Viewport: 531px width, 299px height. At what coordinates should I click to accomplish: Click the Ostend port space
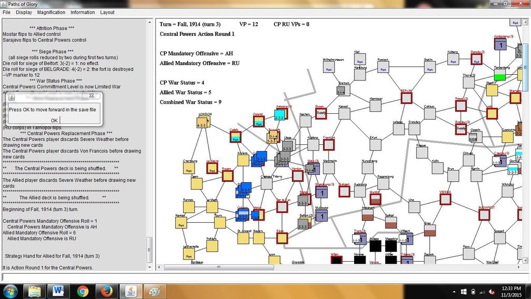(x=259, y=121)
